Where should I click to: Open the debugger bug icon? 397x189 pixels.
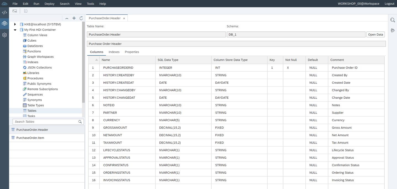(x=393, y=30)
